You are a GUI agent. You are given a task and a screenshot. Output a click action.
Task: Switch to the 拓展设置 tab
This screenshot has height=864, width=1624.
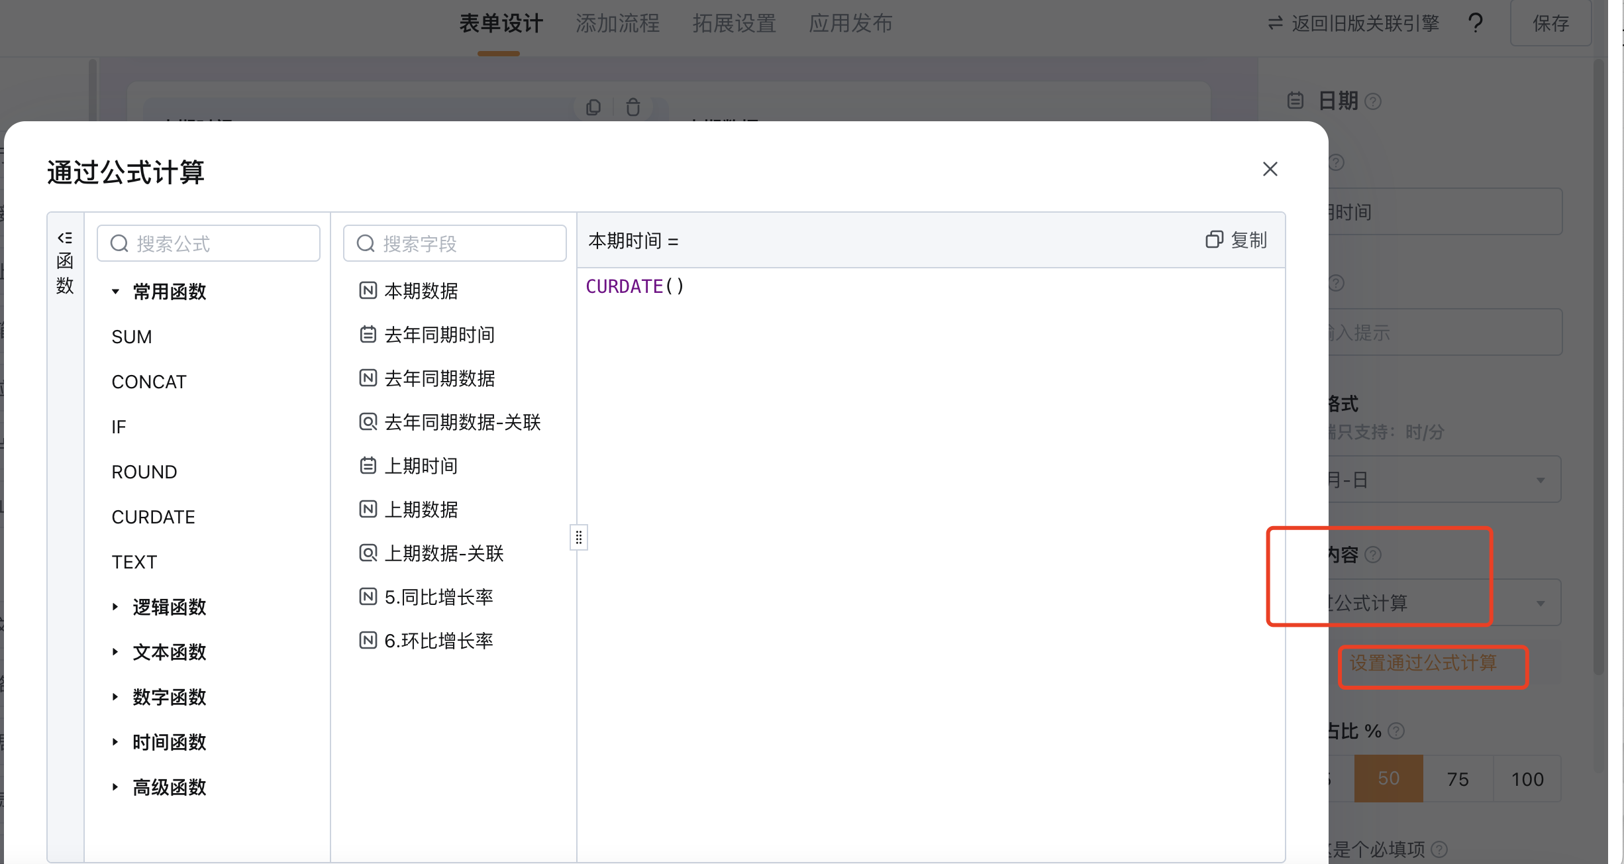click(734, 24)
